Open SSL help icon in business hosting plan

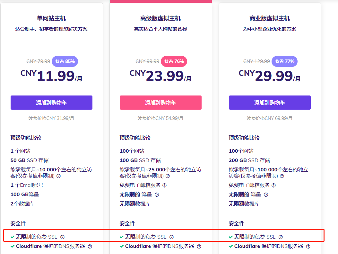point(281,237)
